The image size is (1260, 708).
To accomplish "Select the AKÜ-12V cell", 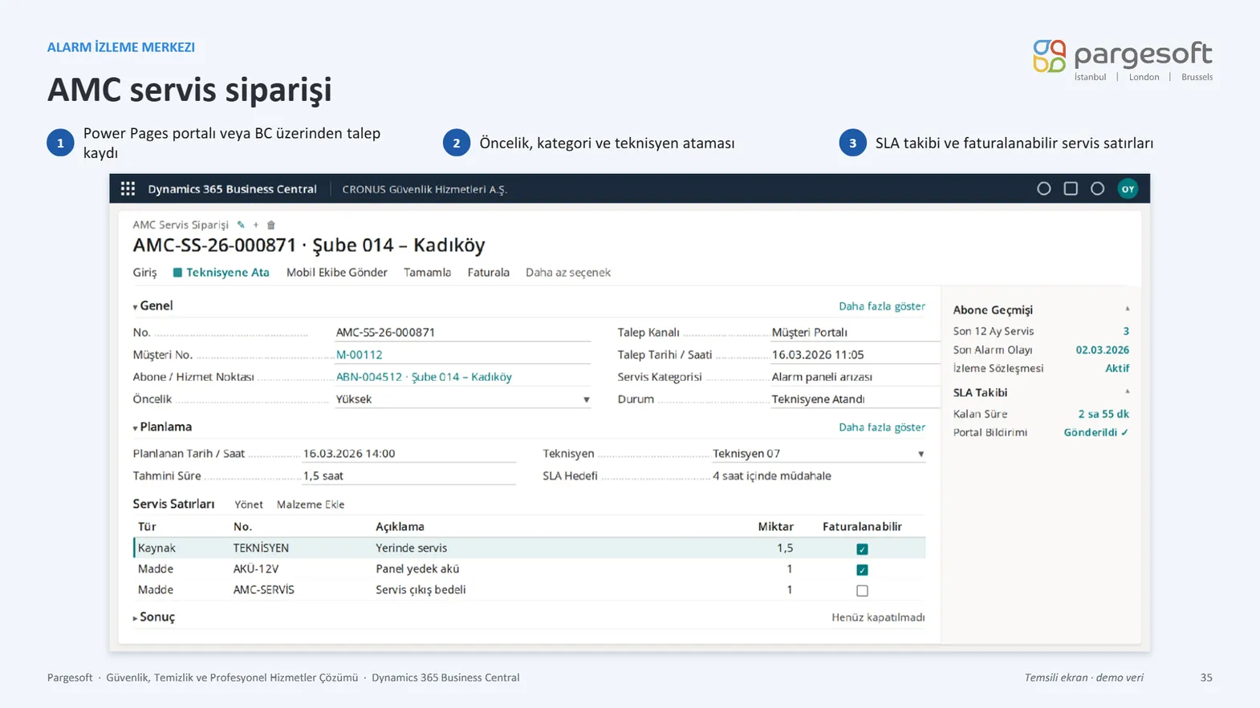I will tap(256, 569).
